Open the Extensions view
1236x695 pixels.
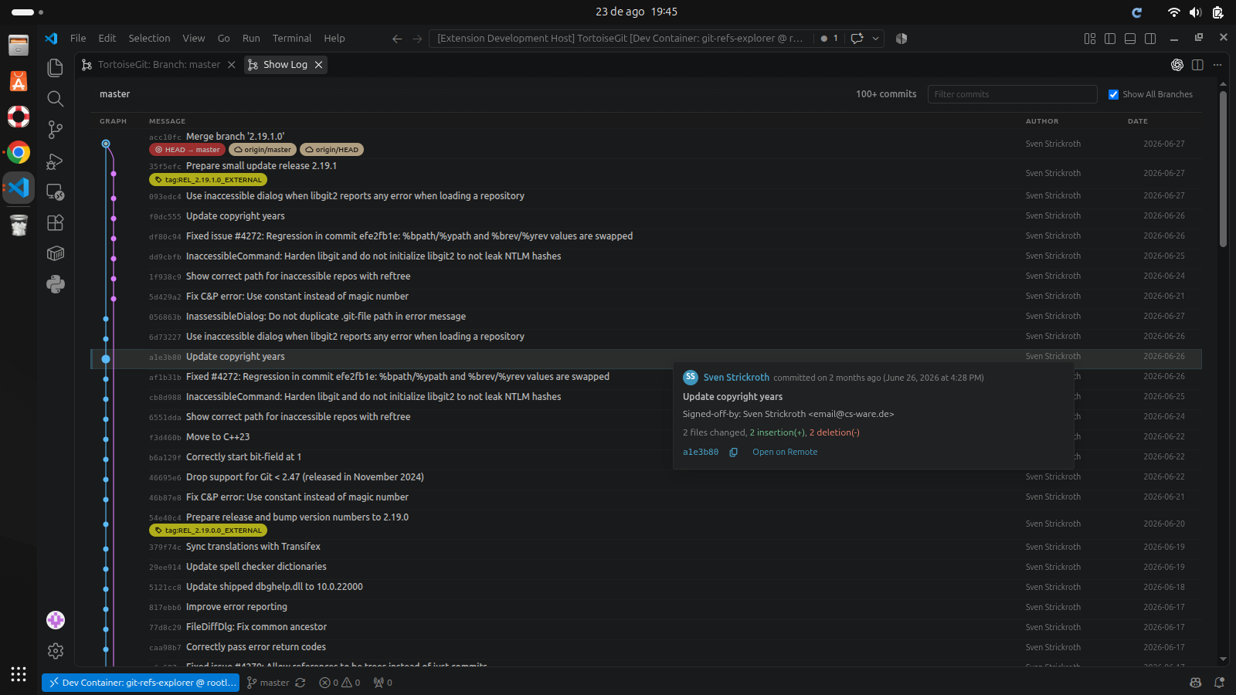coord(55,222)
